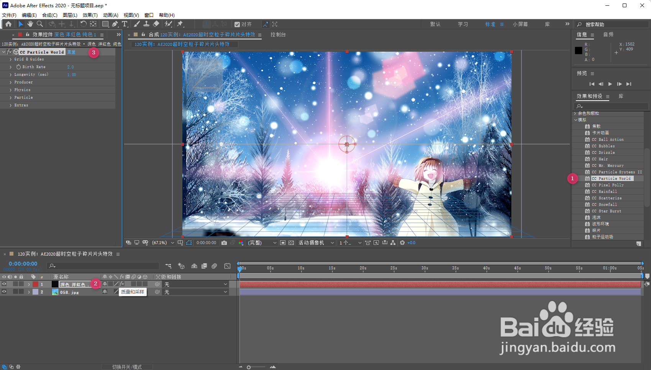Switch to the 小屏幕 workspace
Viewport: 651px width, 370px height.
[x=520, y=24]
